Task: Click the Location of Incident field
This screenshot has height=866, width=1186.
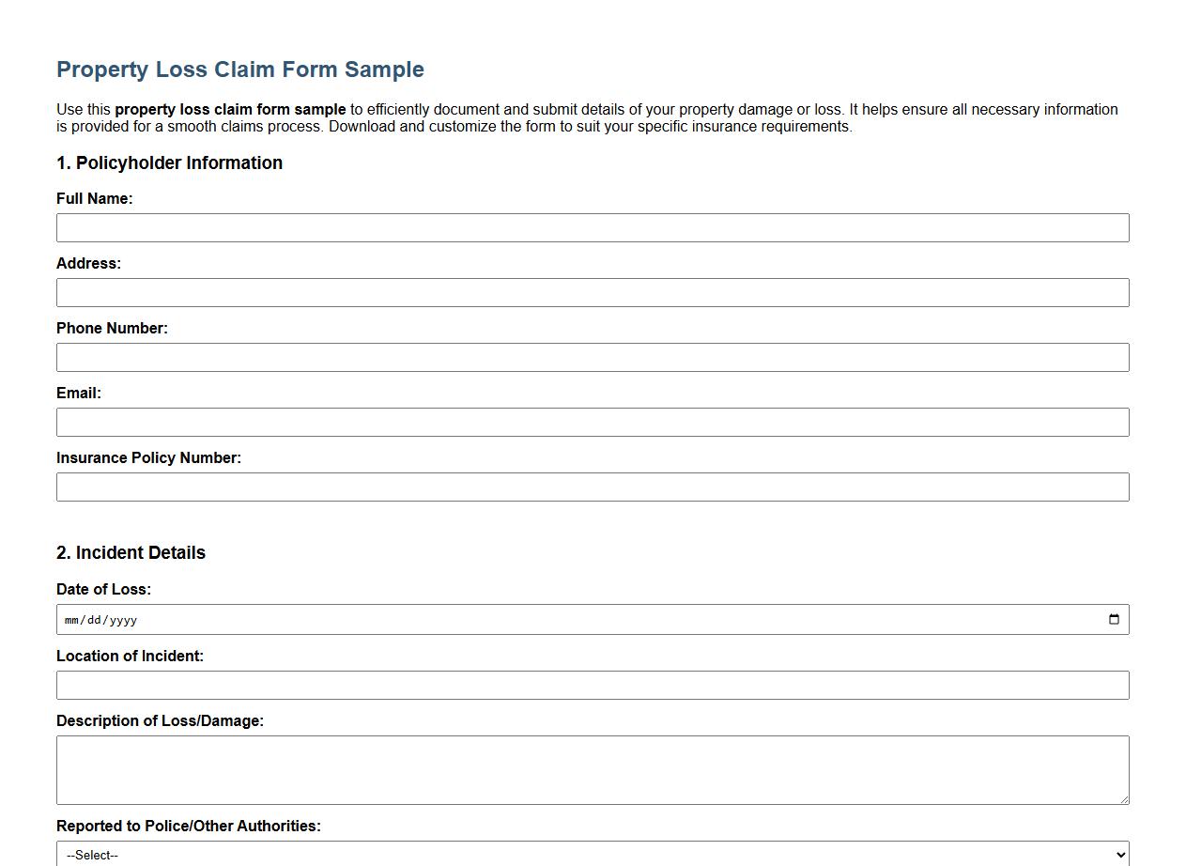Action: click(x=593, y=685)
